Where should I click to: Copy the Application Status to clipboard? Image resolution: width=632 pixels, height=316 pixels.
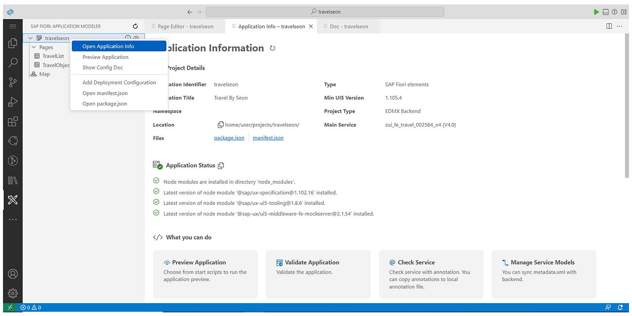[x=221, y=165]
